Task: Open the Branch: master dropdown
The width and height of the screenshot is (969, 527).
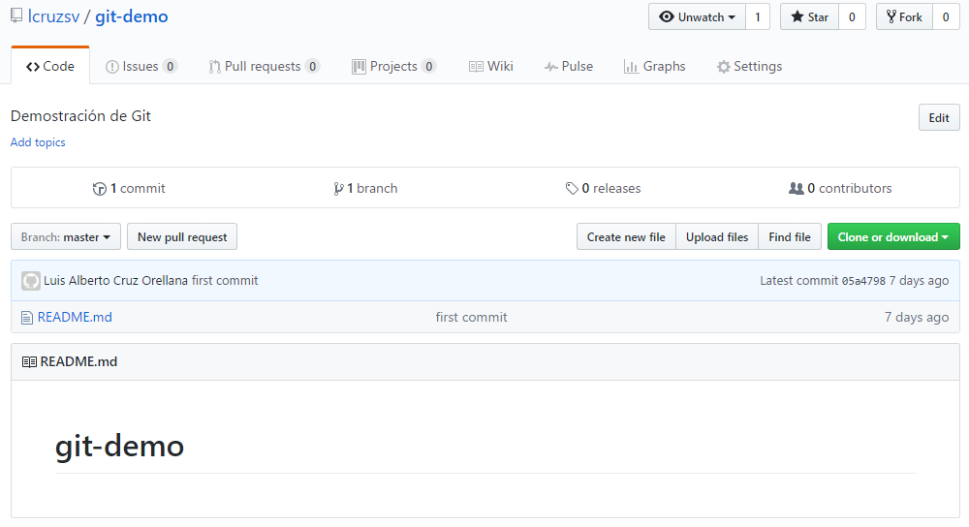Action: (x=66, y=236)
